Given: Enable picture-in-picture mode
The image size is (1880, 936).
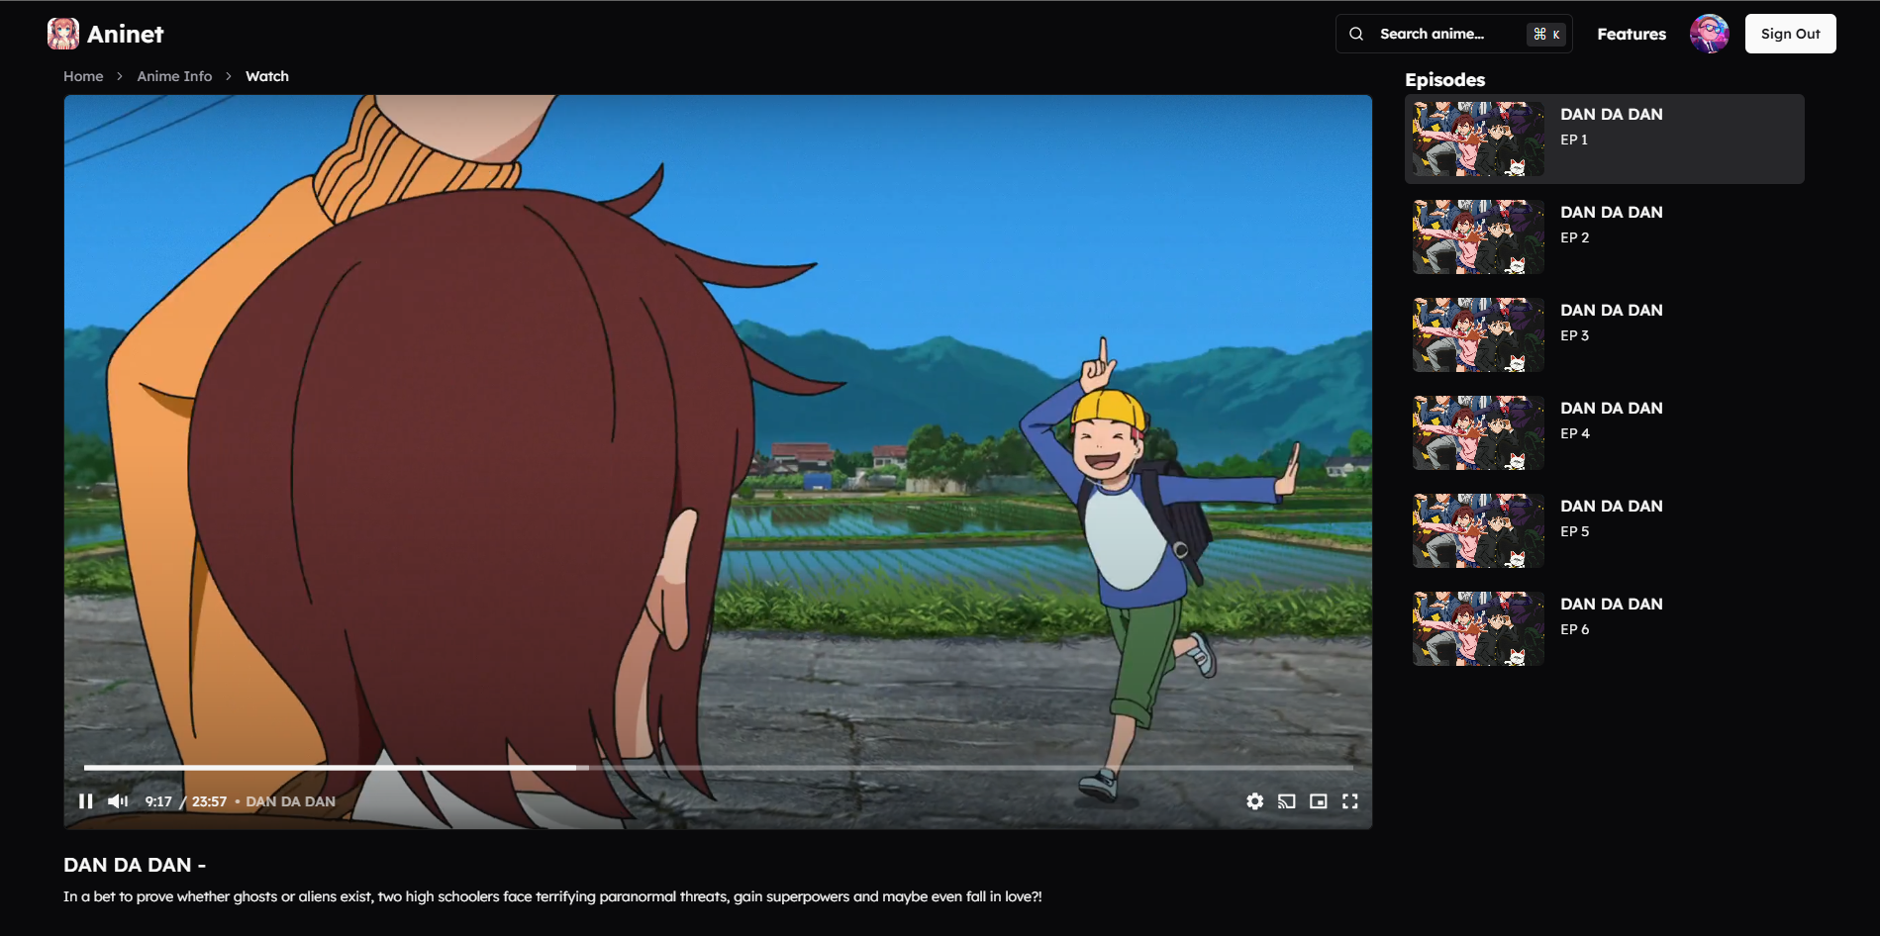Looking at the screenshot, I should point(1318,801).
